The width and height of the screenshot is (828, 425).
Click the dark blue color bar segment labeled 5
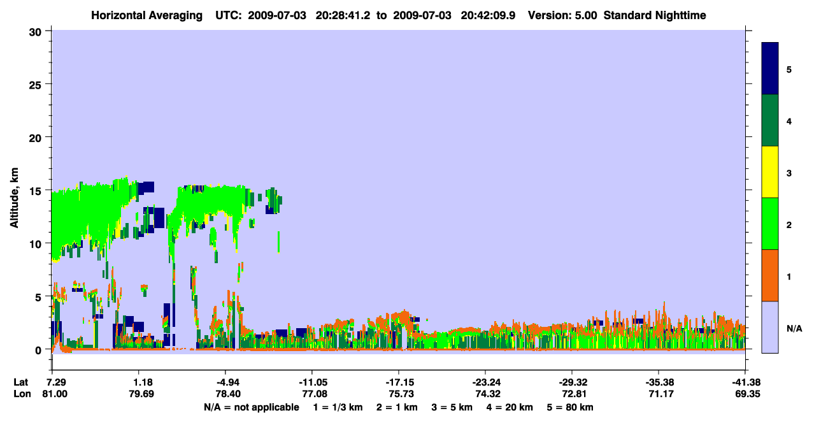click(770, 69)
